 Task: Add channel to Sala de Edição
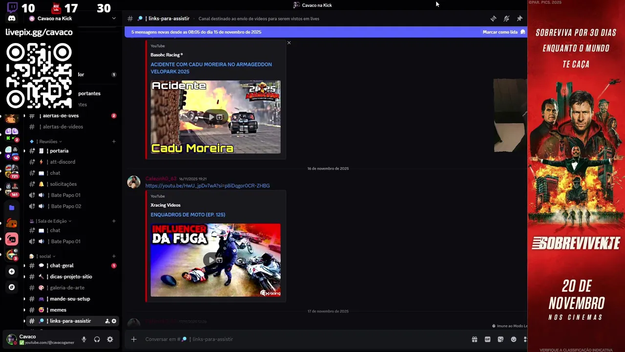[114, 221]
